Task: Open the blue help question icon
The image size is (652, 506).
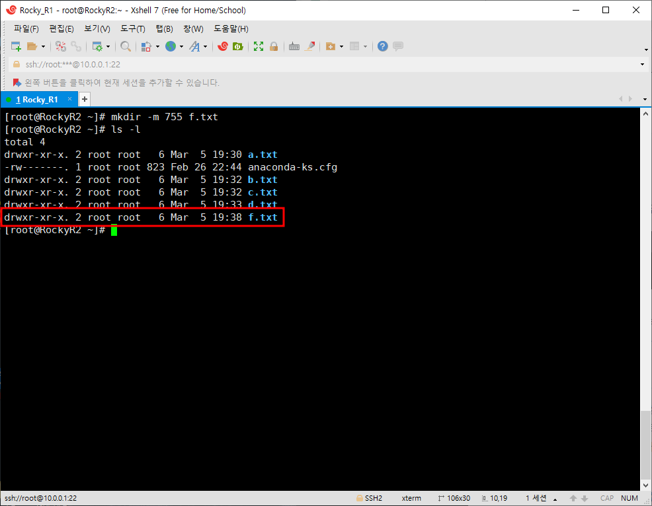Action: [x=383, y=46]
